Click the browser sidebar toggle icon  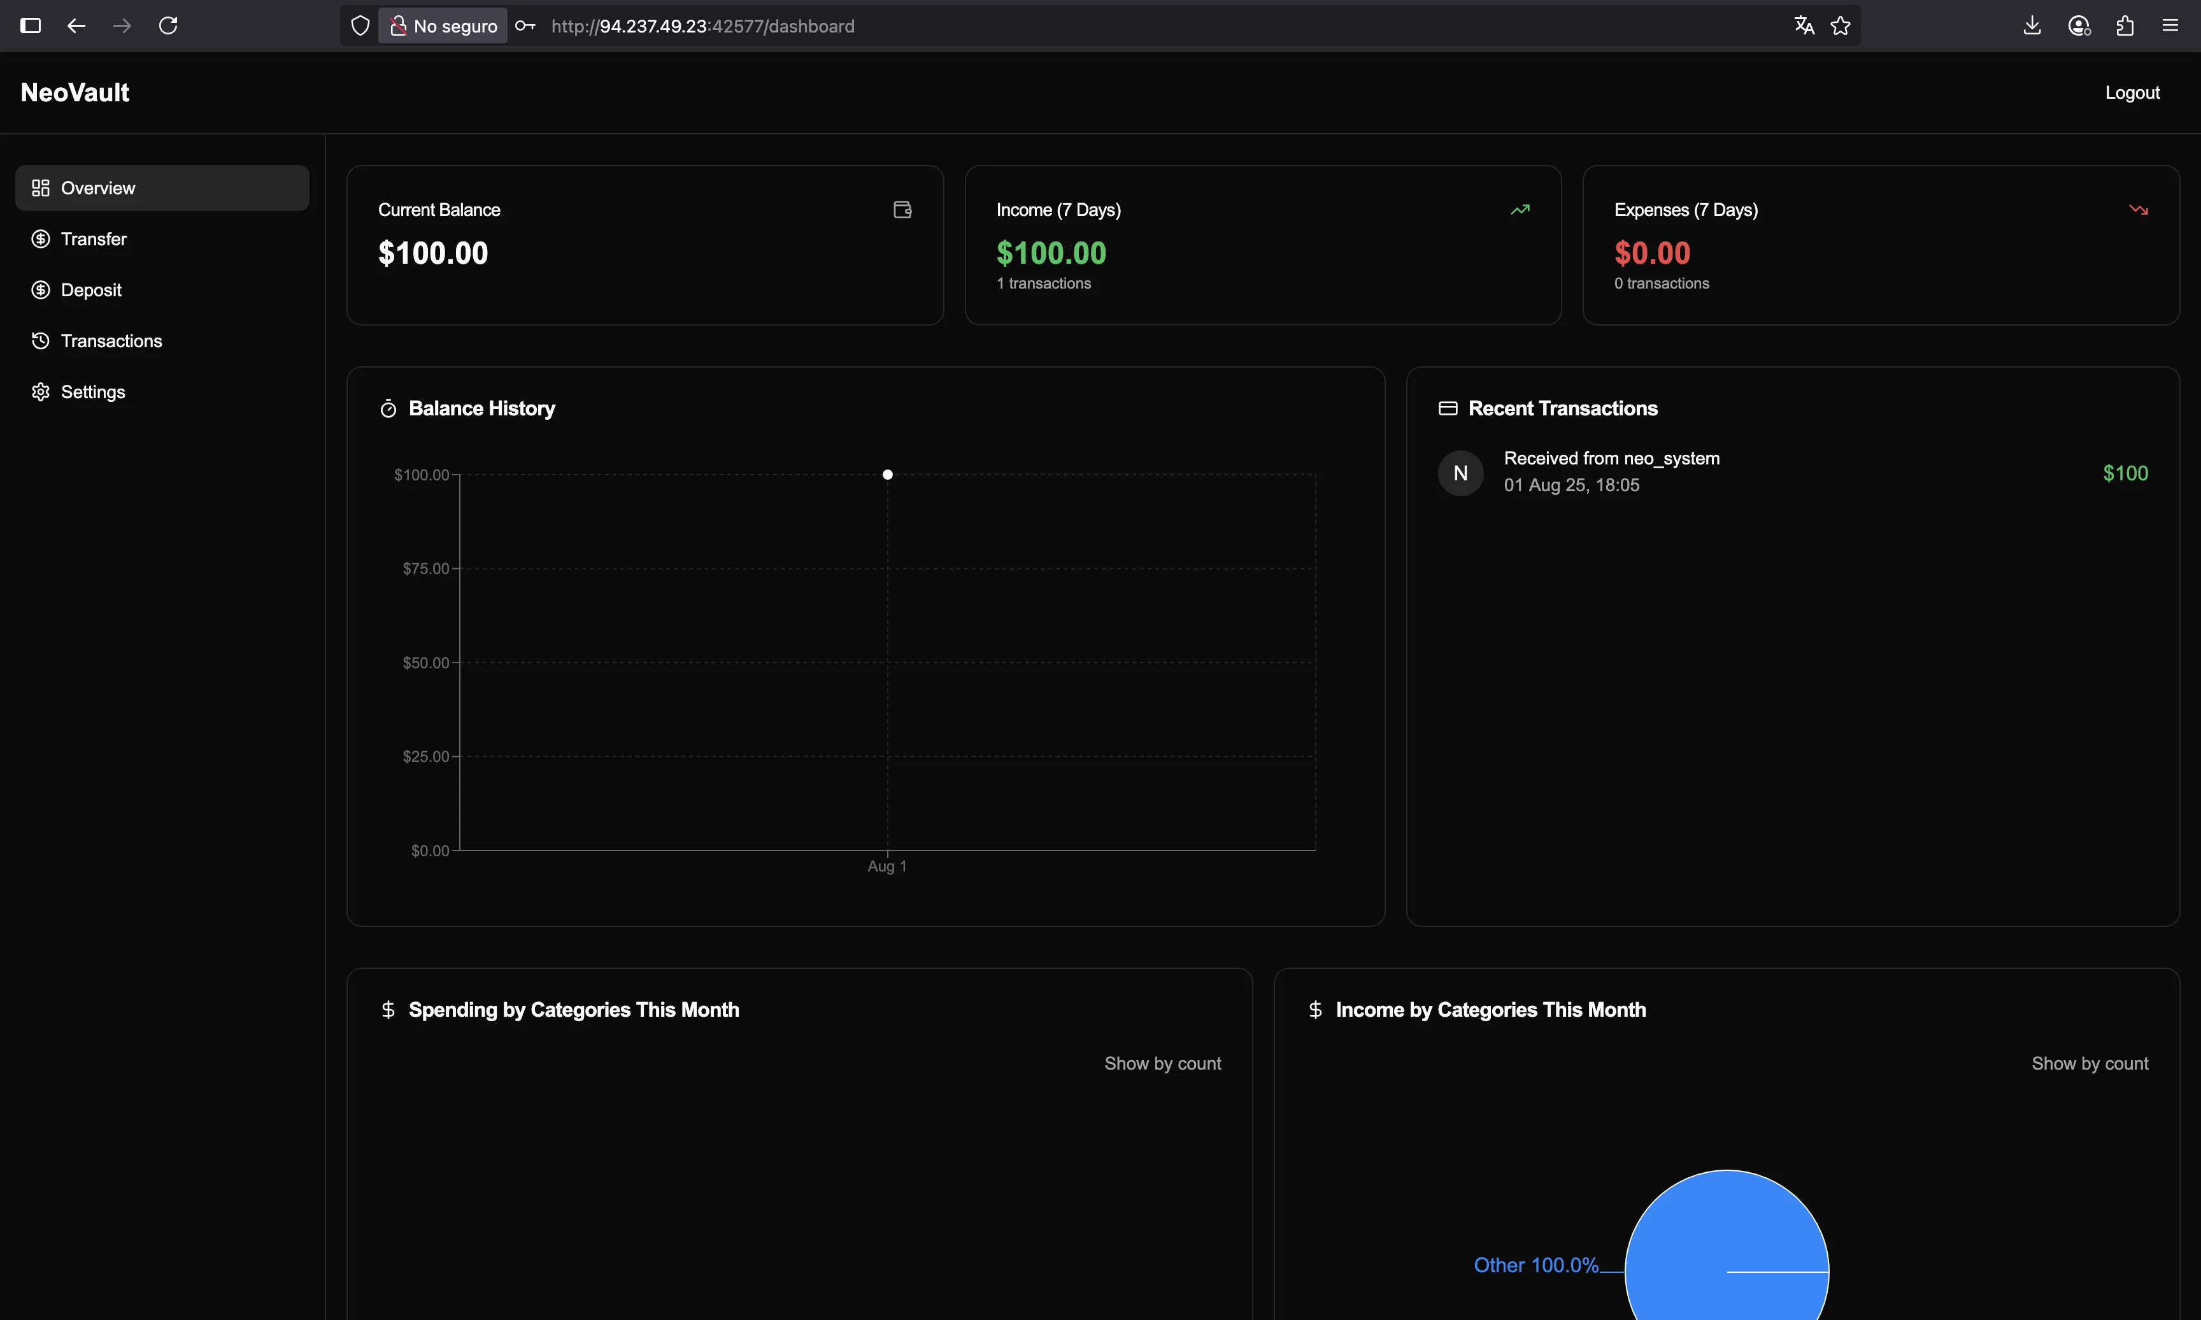[30, 25]
